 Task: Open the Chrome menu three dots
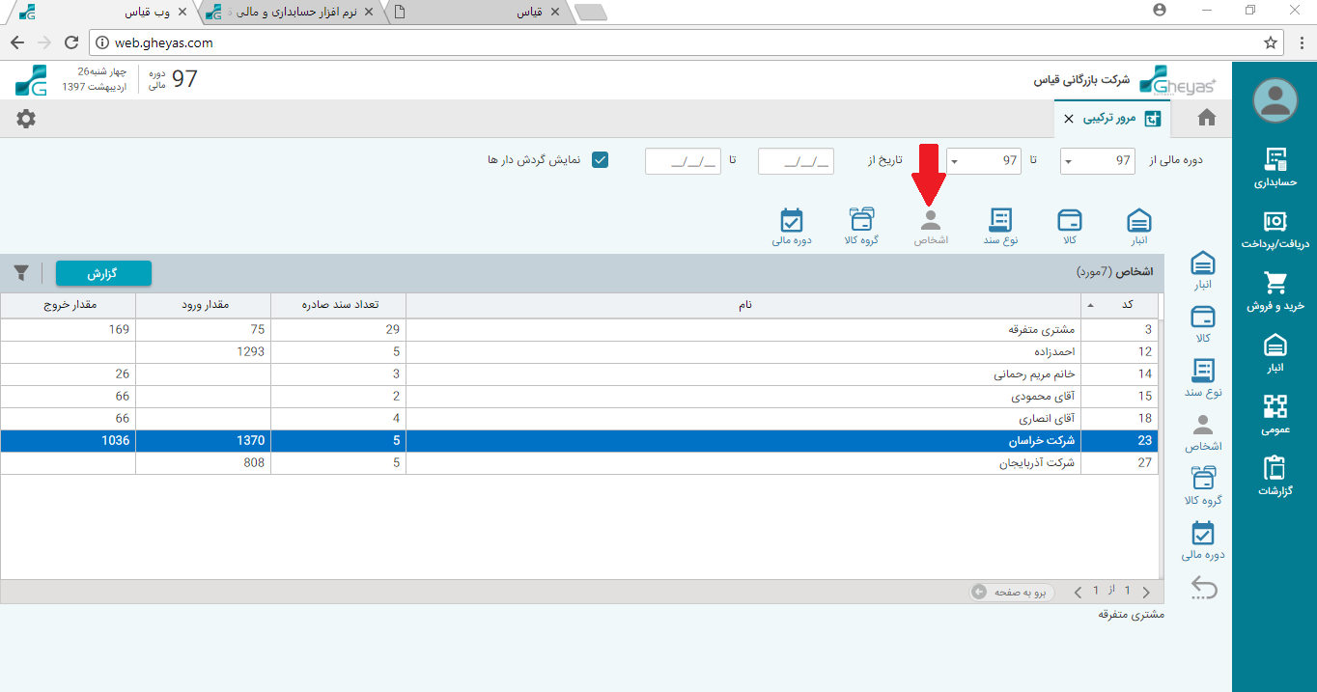(x=1300, y=42)
